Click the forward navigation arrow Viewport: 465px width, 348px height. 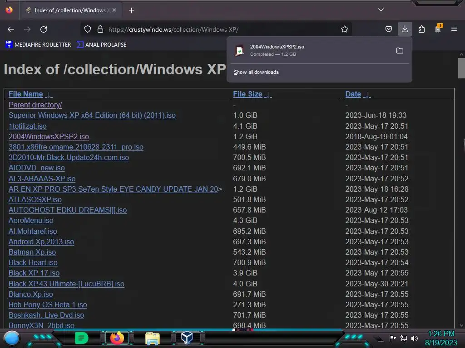(x=27, y=29)
